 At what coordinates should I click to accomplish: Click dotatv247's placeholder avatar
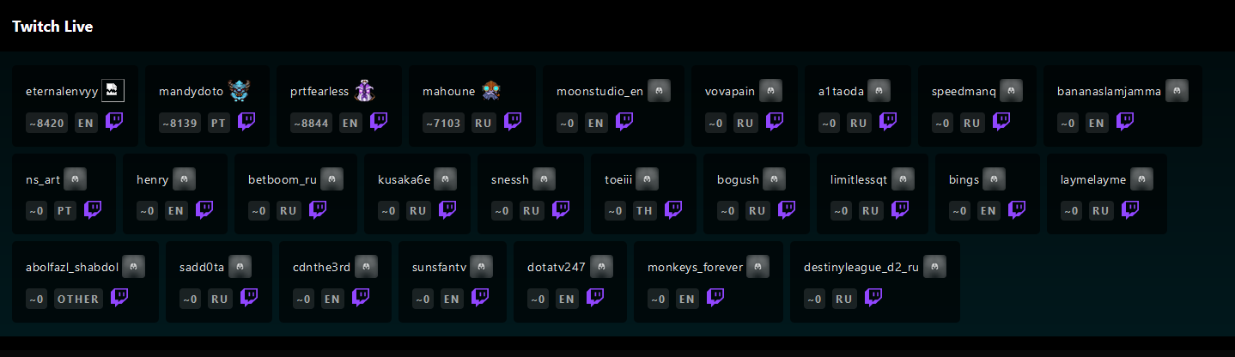tap(601, 266)
